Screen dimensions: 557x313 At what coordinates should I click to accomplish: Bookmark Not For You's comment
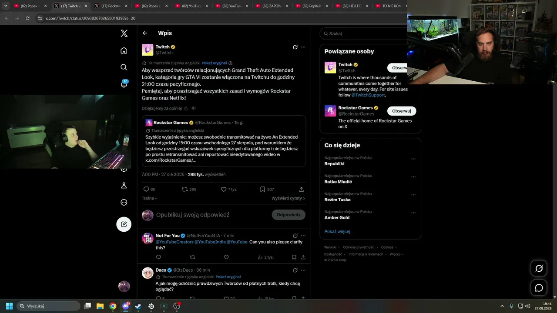(294, 257)
